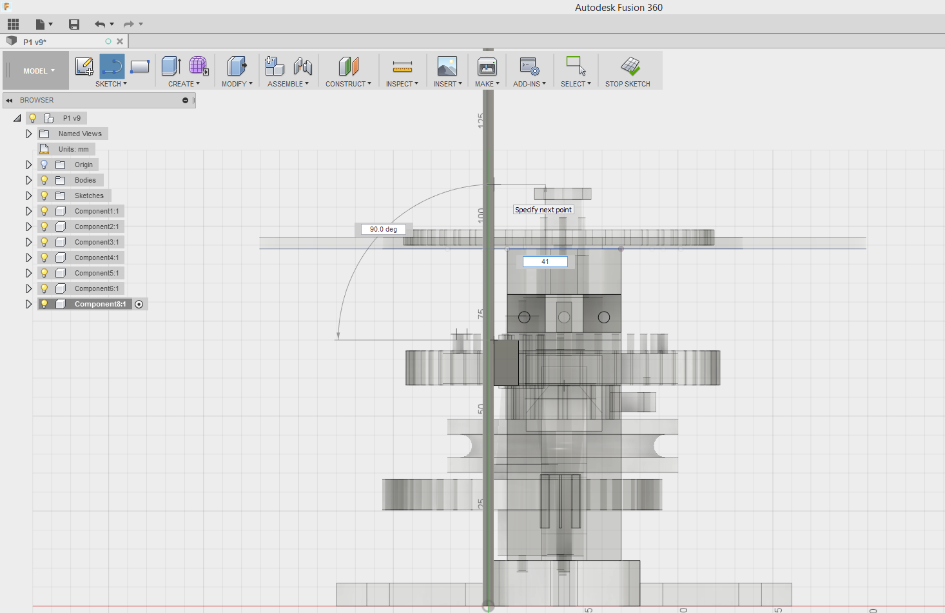Open the SELECT dropdown

tap(576, 84)
